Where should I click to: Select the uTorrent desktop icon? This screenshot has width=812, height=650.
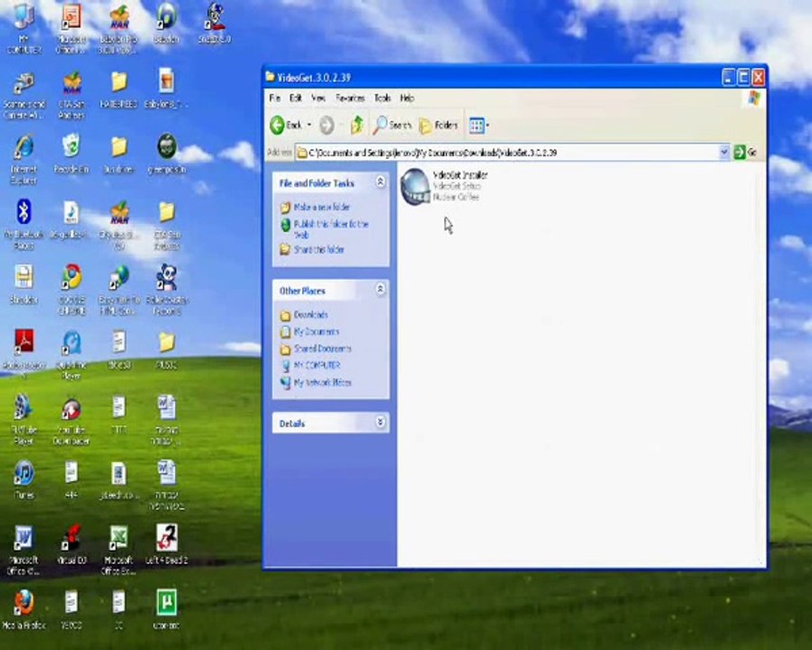point(166,609)
